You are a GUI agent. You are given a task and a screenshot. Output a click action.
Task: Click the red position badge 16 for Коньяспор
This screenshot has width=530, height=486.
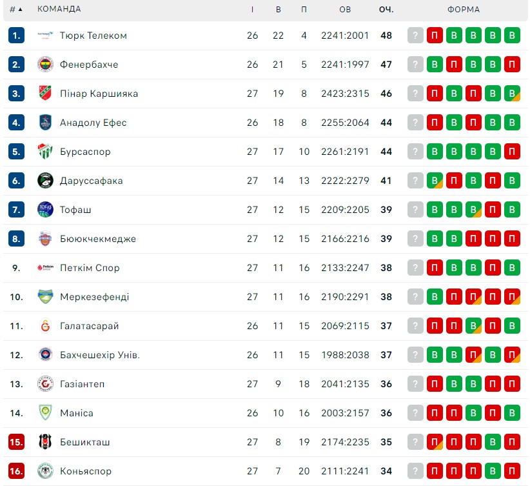pyautogui.click(x=16, y=471)
